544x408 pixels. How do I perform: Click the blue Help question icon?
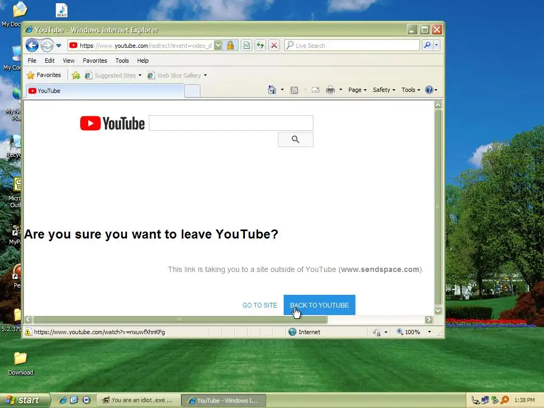(x=429, y=90)
